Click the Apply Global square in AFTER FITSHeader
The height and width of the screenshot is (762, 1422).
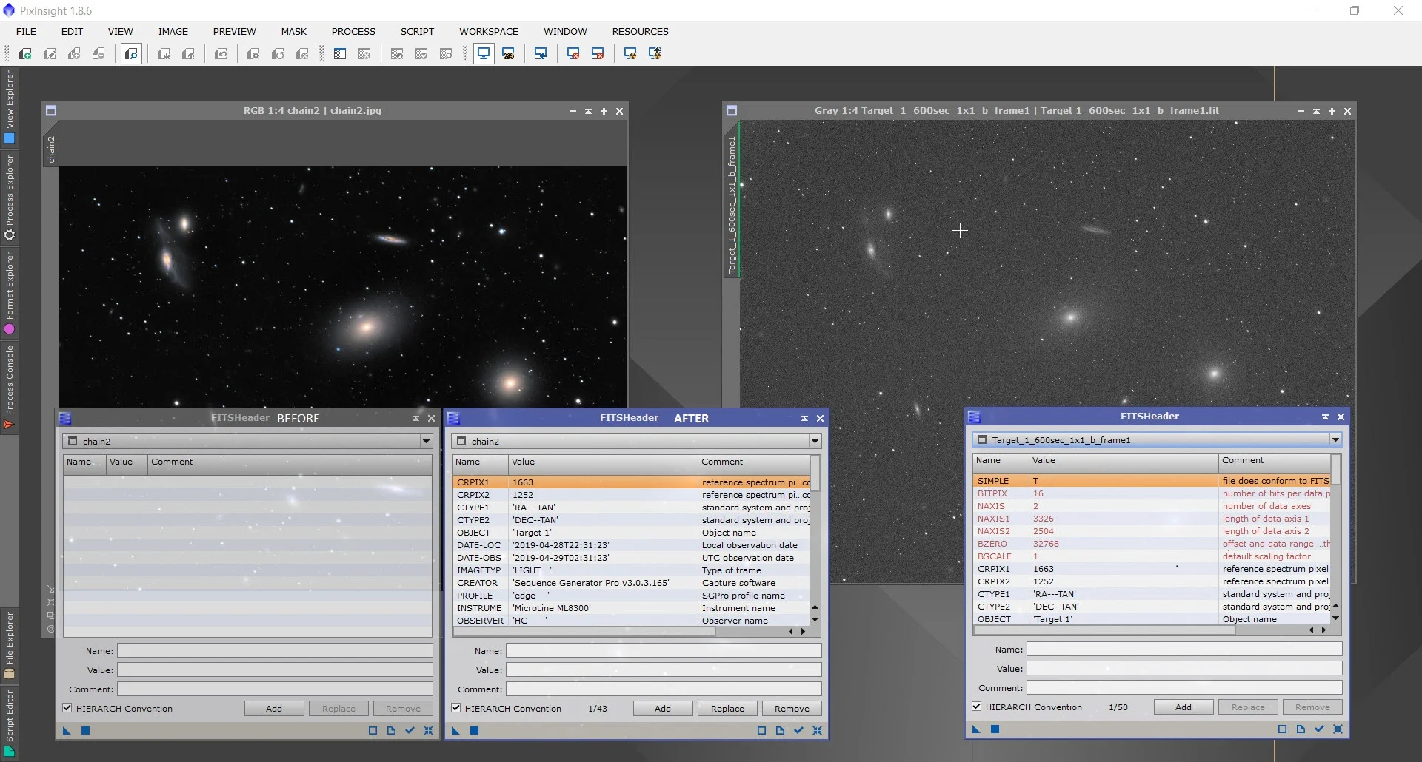(x=475, y=731)
